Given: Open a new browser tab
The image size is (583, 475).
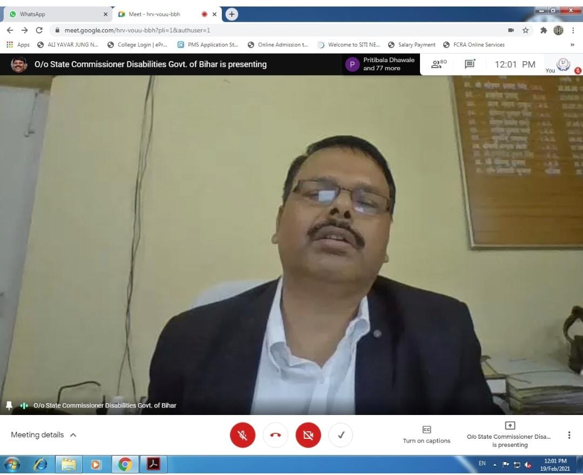Looking at the screenshot, I should click(x=232, y=14).
